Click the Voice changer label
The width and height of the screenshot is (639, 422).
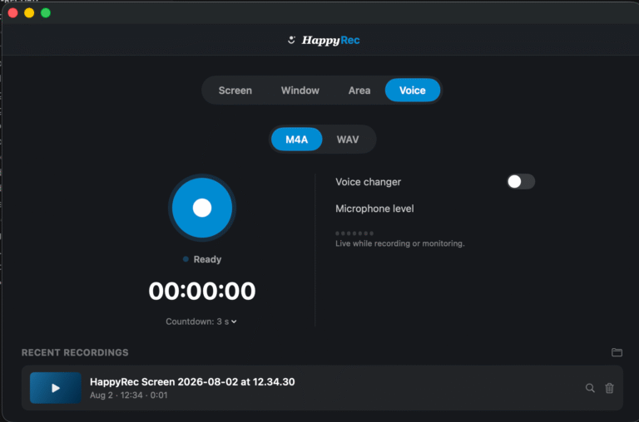[368, 182]
